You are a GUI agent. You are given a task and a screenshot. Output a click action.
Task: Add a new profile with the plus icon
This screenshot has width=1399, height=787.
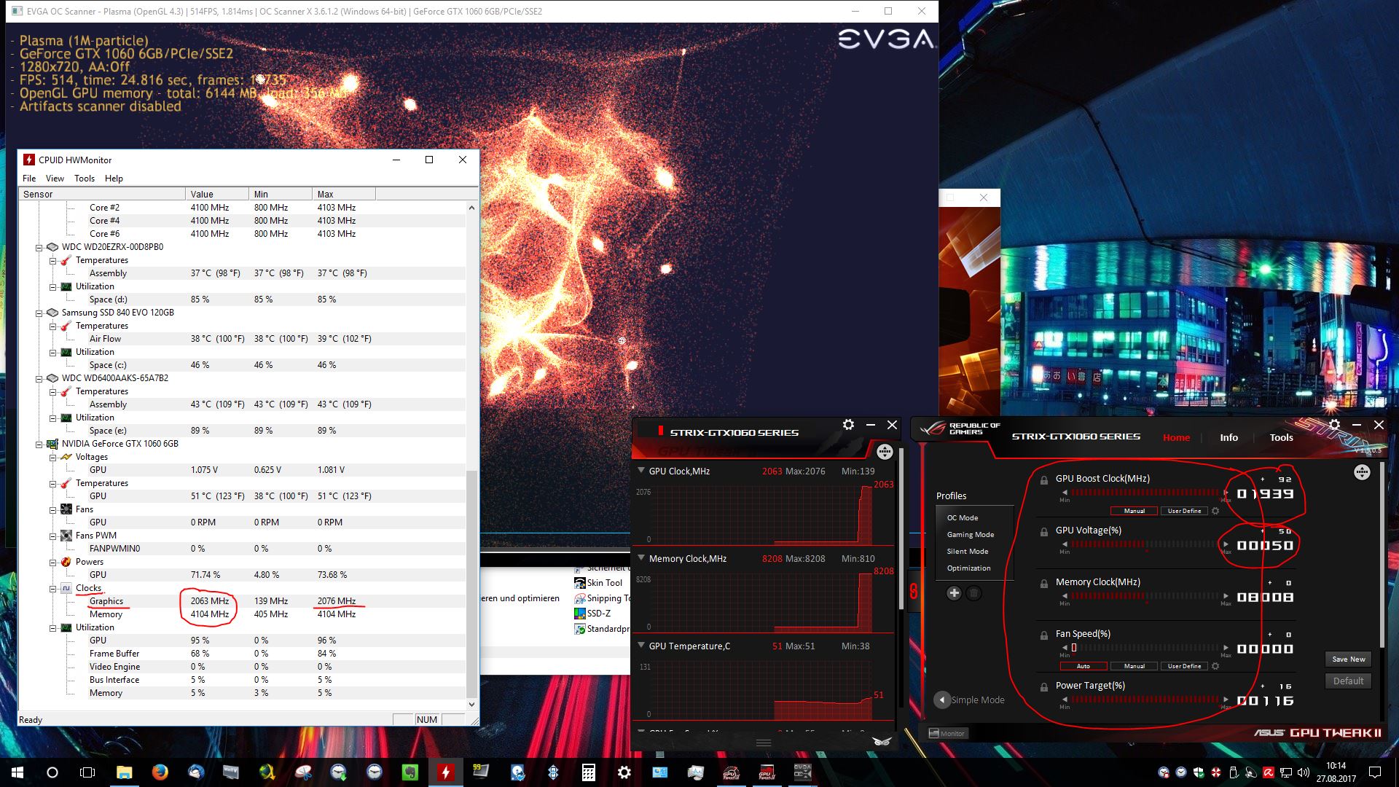pyautogui.click(x=954, y=593)
